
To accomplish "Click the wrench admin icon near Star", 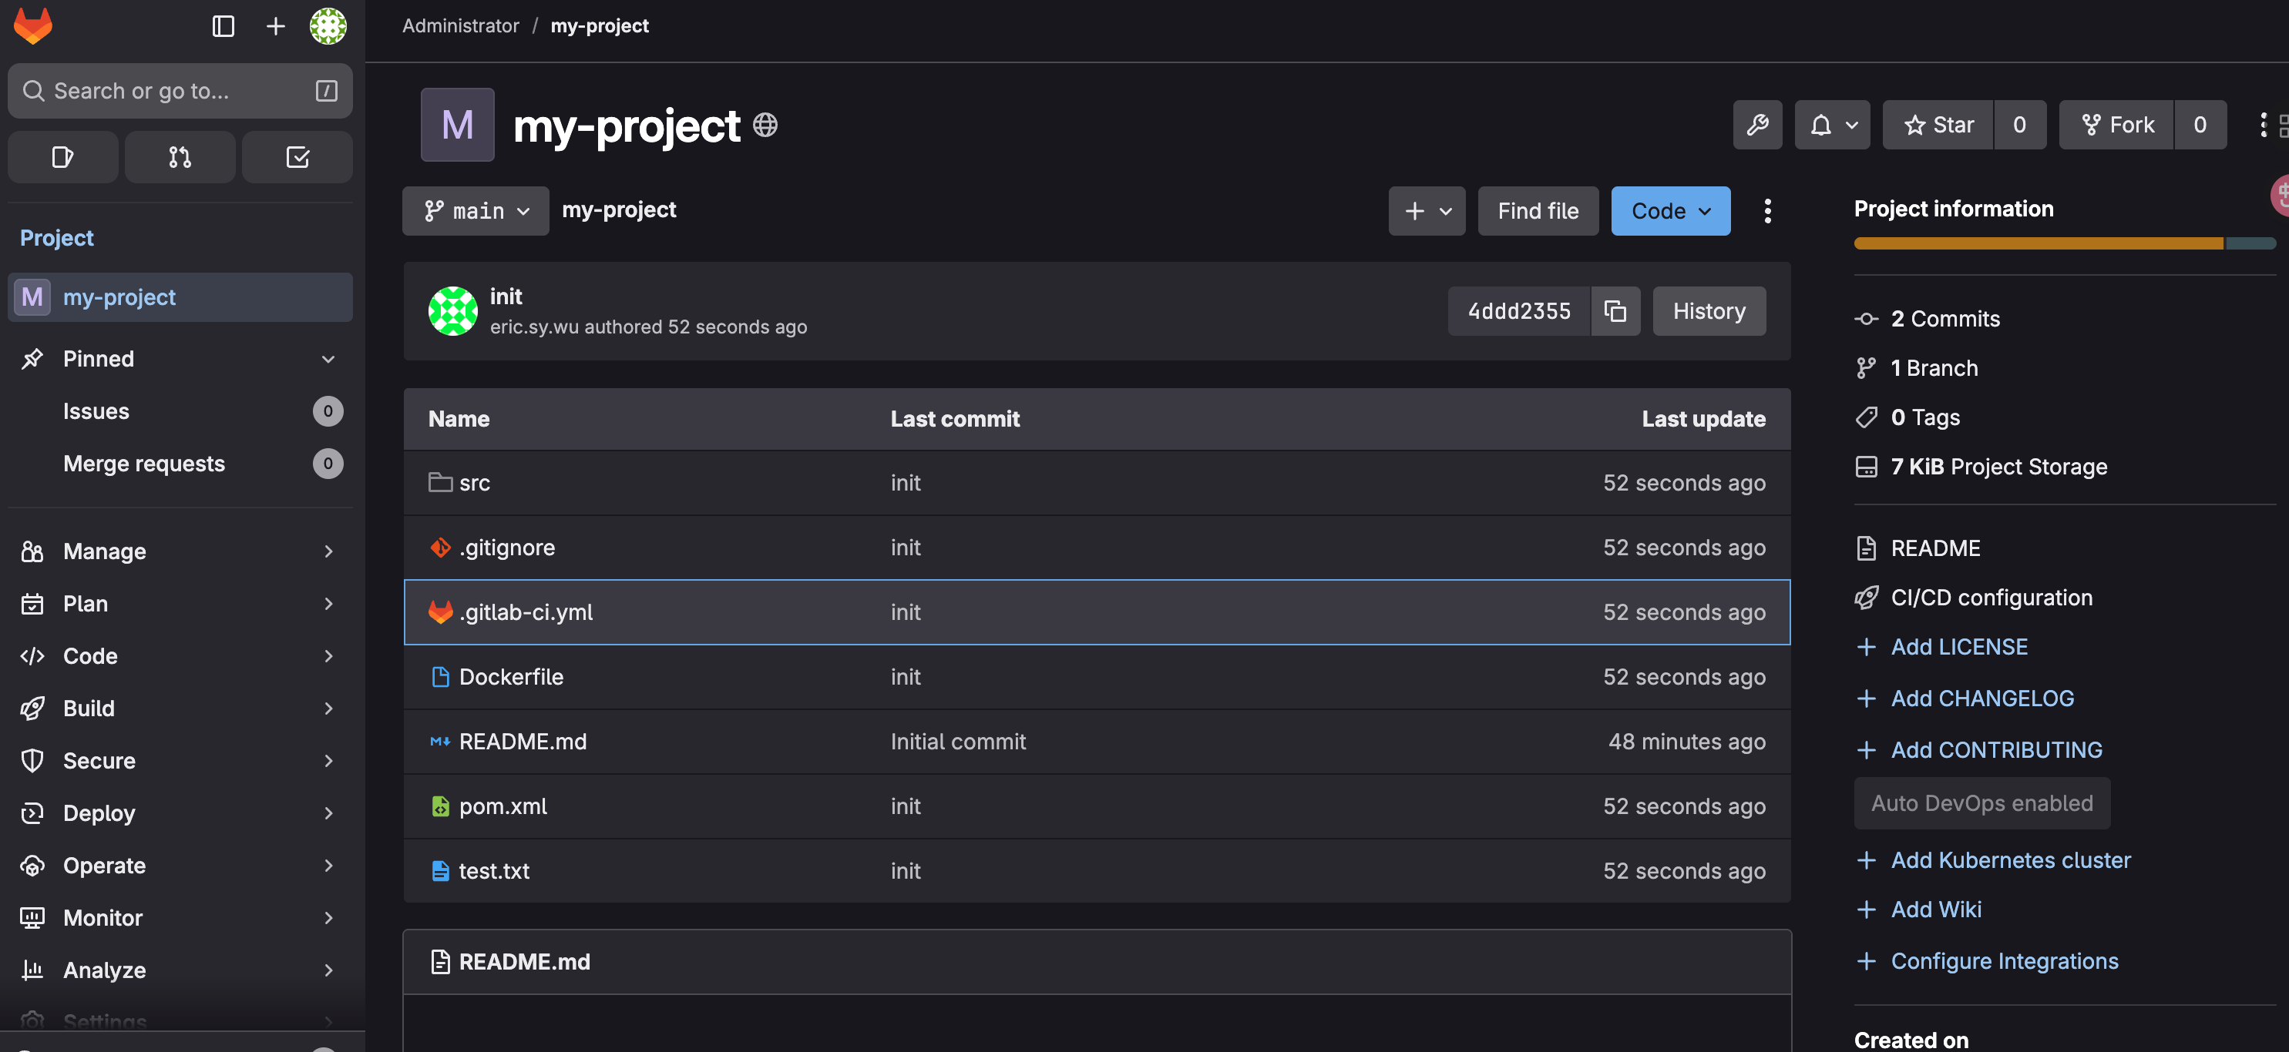I will [x=1756, y=126].
